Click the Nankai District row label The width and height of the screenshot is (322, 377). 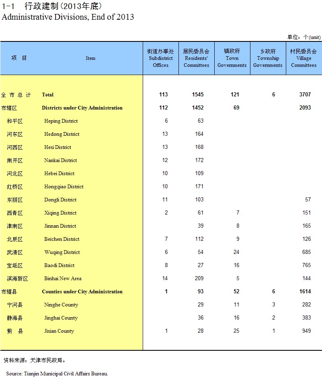[60, 160]
